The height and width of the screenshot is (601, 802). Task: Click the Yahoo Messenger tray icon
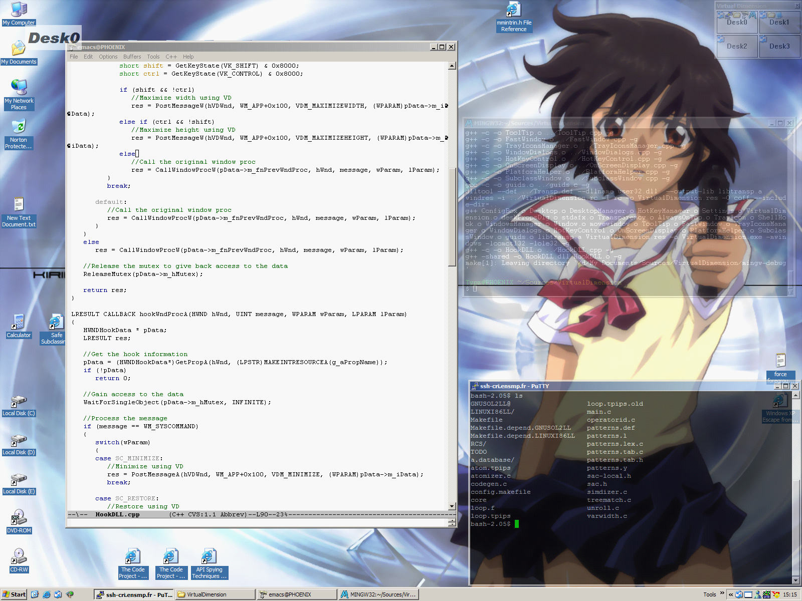775,594
